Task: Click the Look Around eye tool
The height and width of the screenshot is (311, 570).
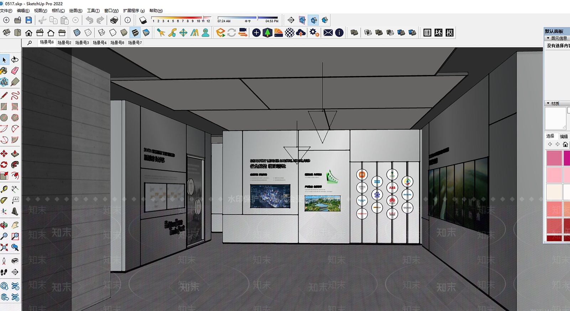Action: 15,261
